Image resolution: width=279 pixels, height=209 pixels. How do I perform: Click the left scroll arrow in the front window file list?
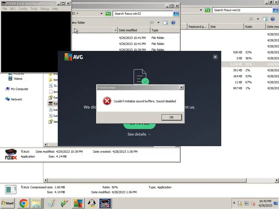46,145
